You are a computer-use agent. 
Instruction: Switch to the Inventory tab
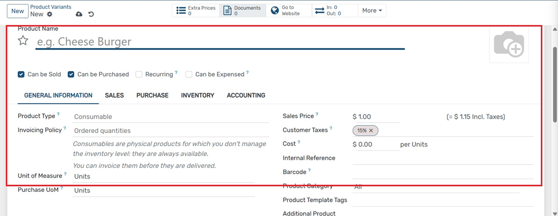click(x=197, y=96)
